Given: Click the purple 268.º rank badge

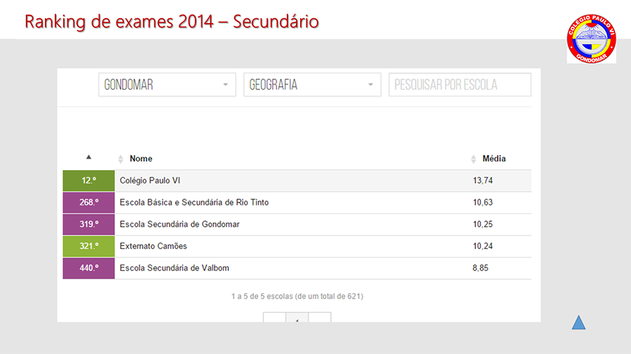Looking at the screenshot, I should [88, 202].
